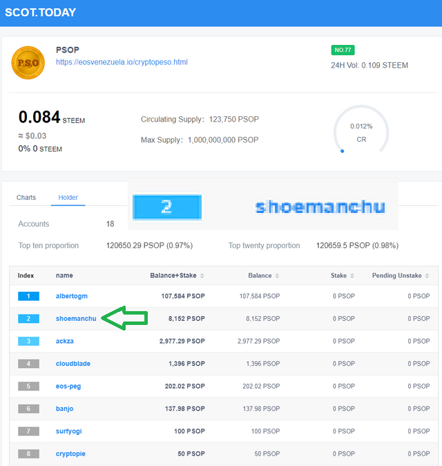Viewport: 442px width, 466px height.
Task: Click the Index column header
Action: tap(26, 275)
